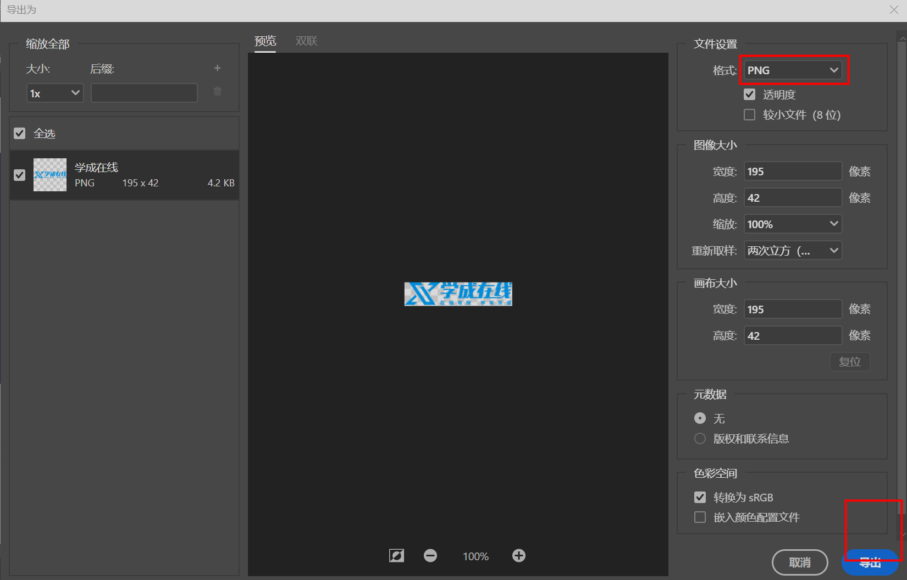
Task: Switch to the 双联 tab
Action: click(x=307, y=41)
